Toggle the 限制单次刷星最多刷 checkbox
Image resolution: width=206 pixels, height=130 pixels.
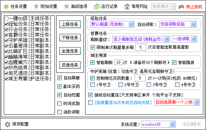(x=93, y=47)
